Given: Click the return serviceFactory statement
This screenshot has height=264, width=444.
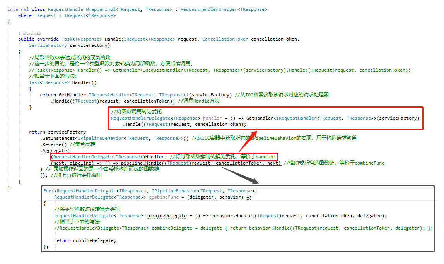Looking at the screenshot, I should click(x=57, y=132).
